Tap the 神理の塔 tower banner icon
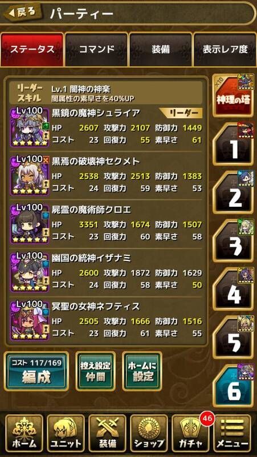 click(x=233, y=95)
